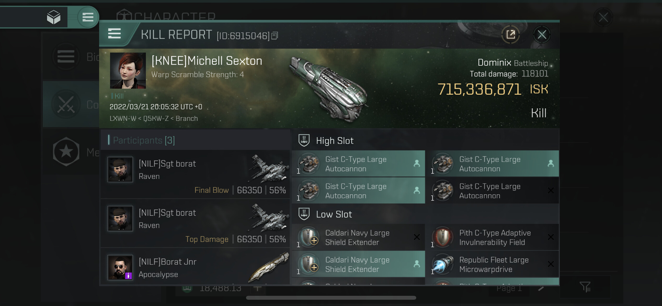Click the horizontal scrollbar at the bottom
Viewport: 662px width, 306px height.
pyautogui.click(x=331, y=298)
